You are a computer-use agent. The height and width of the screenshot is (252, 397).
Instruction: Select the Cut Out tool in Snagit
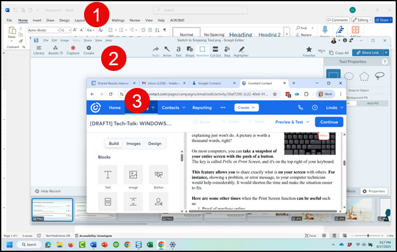click(216, 51)
